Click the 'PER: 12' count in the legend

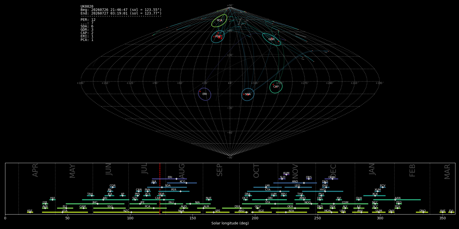pos(88,20)
